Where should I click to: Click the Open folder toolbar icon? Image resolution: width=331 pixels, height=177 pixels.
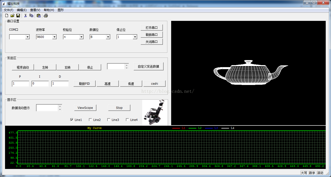[x=13, y=16]
